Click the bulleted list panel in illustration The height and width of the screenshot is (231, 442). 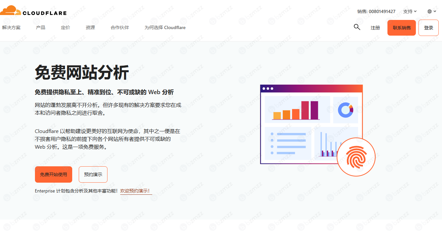coord(288,143)
